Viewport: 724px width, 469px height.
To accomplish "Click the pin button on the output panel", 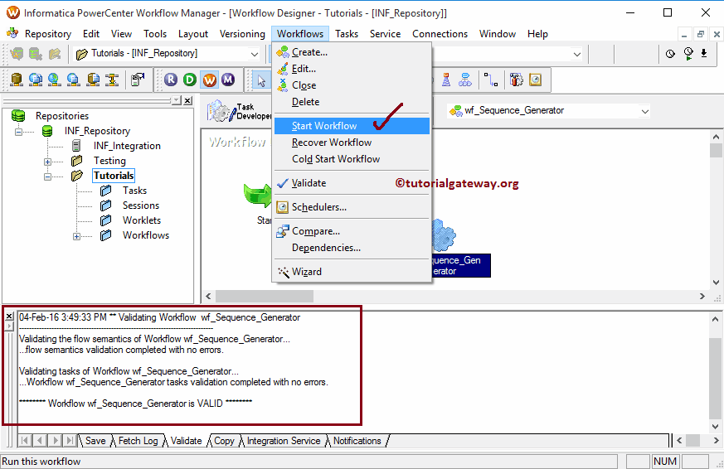I will click(9, 326).
